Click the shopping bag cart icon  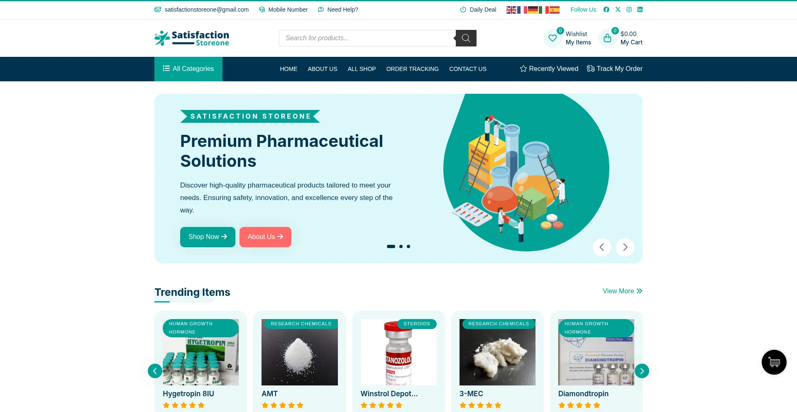[607, 38]
